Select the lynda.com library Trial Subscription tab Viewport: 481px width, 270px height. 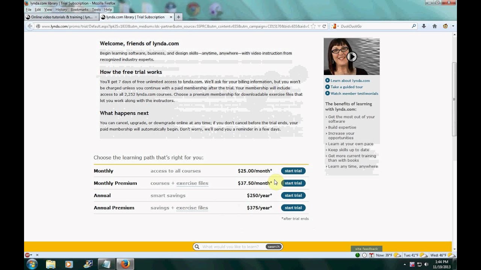pyautogui.click(x=137, y=17)
